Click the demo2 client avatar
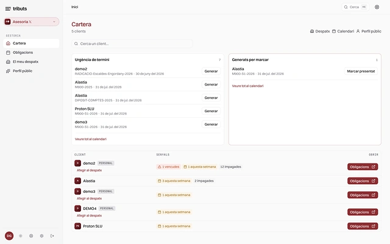 [x=77, y=163]
